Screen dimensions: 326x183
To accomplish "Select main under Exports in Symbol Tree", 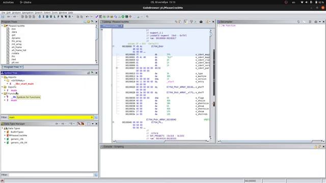I will click(14, 90).
